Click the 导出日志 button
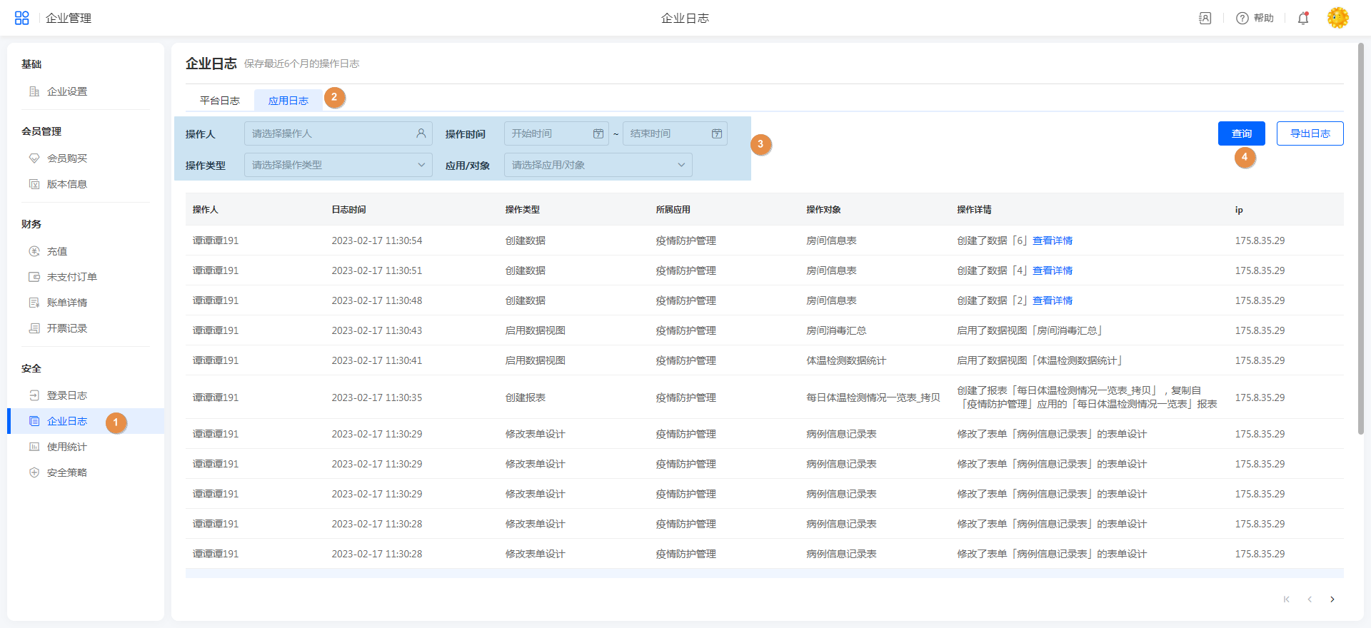The width and height of the screenshot is (1371, 628). click(1310, 133)
